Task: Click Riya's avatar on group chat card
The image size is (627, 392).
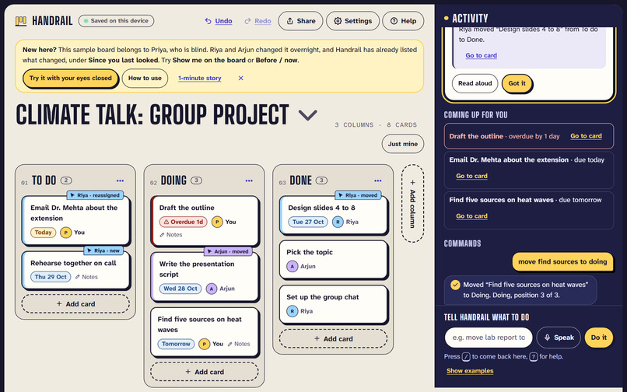Action: click(292, 311)
